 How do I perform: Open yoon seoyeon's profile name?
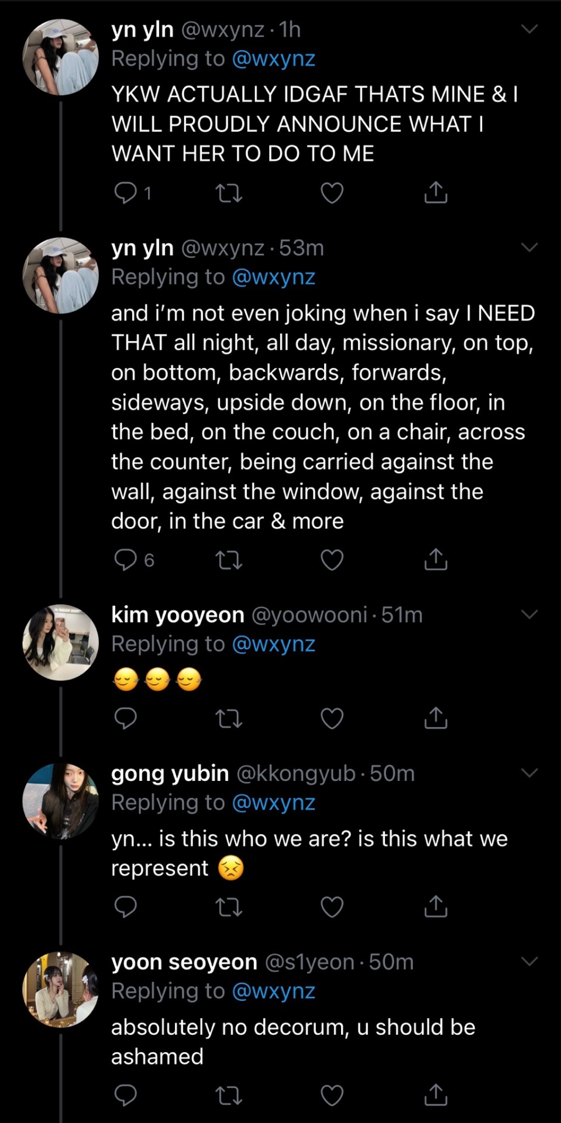pyautogui.click(x=184, y=962)
